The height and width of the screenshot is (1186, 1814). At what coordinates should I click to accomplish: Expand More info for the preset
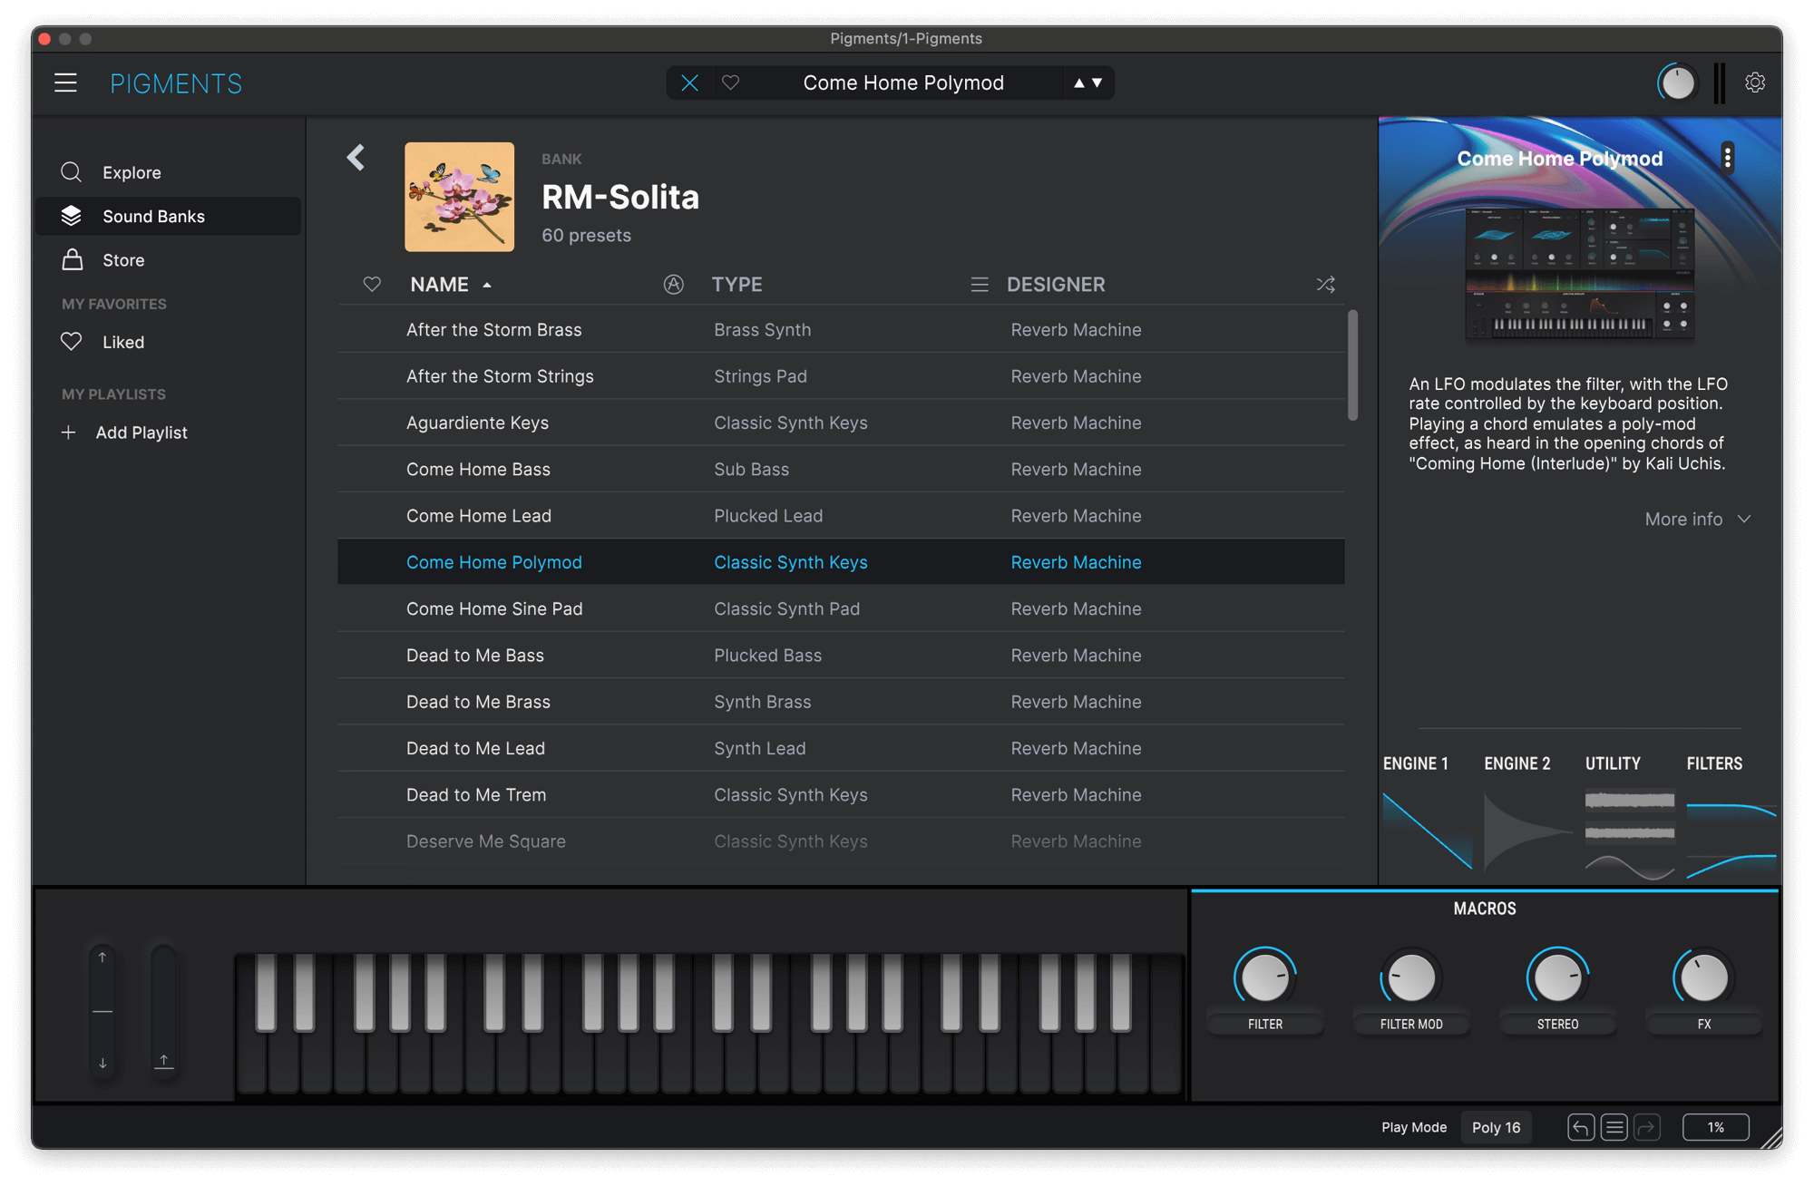[x=1697, y=520]
